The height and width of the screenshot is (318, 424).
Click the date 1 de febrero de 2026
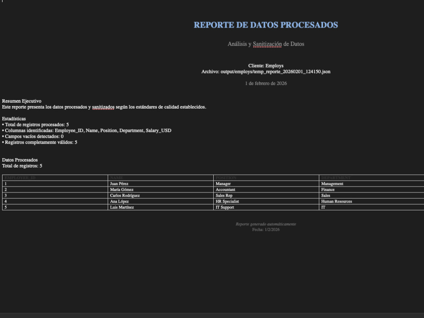(266, 83)
